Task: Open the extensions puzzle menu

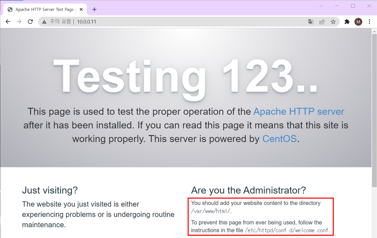Action: 347,22
